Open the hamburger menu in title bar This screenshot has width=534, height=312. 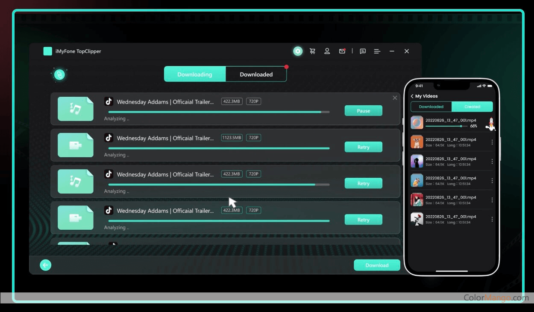point(377,51)
